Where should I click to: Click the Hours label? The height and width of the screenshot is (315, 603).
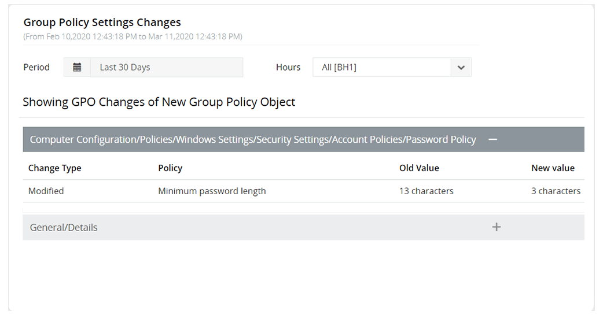coord(288,67)
